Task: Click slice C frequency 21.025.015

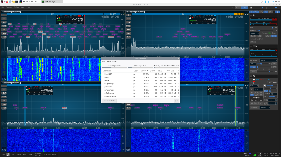Action: 47,90
